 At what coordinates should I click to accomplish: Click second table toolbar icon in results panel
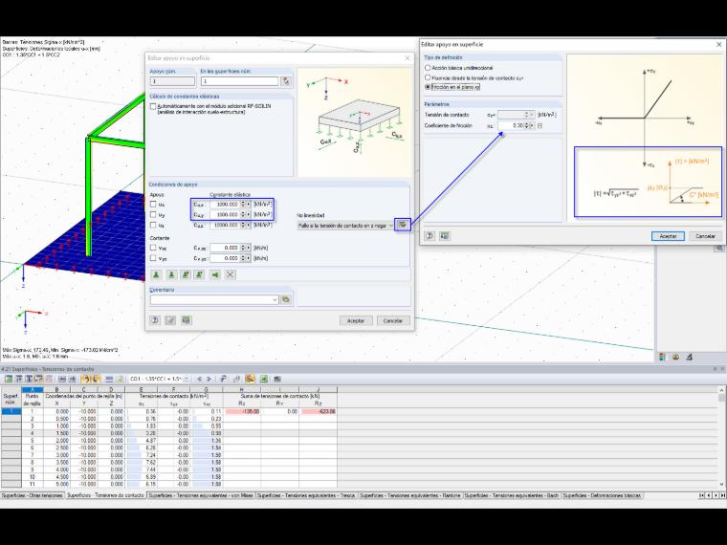click(x=18, y=379)
